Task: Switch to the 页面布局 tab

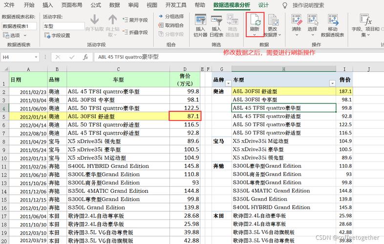Action: pos(71,5)
